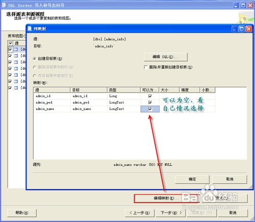The height and width of the screenshot is (222, 255).
Task: Click 取消 in column mapping dialog
Action: coord(229,179)
